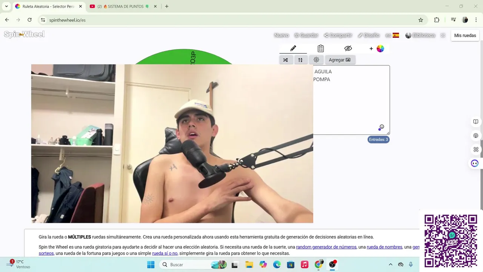Click the Chrome icon on taskbar
483x272 pixels.
pyautogui.click(x=318, y=264)
